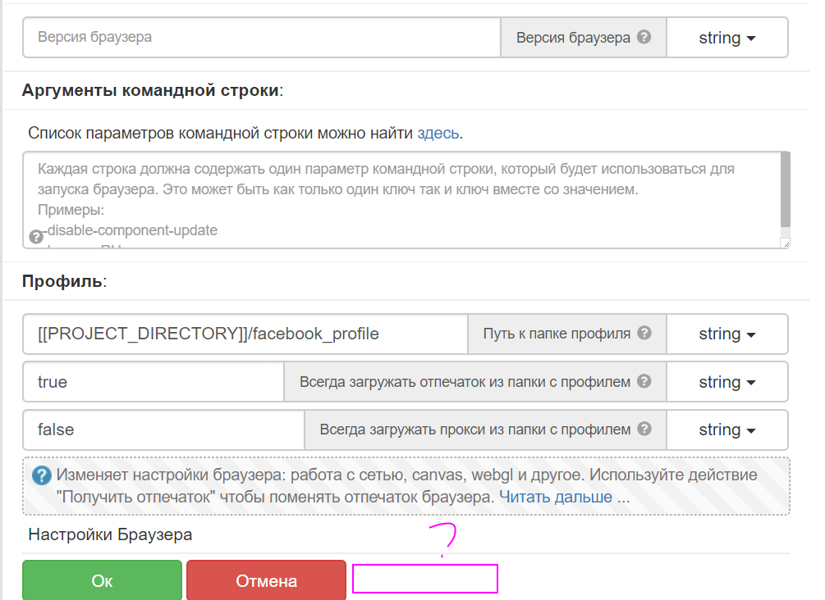The image size is (825, 600).
Task: Open string type dropdown for profile folder path
Action: [x=726, y=334]
